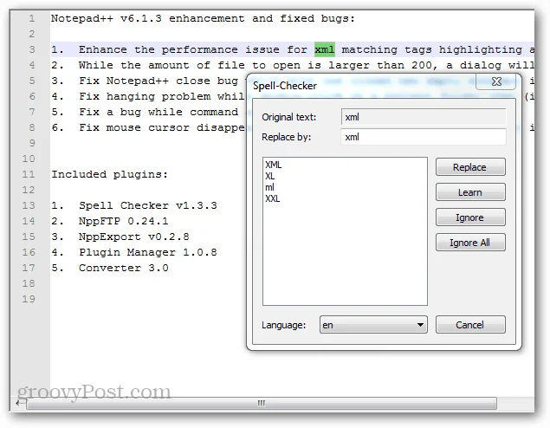550x428 pixels.
Task: Click the highlighted xml word in editor
Action: (325, 49)
